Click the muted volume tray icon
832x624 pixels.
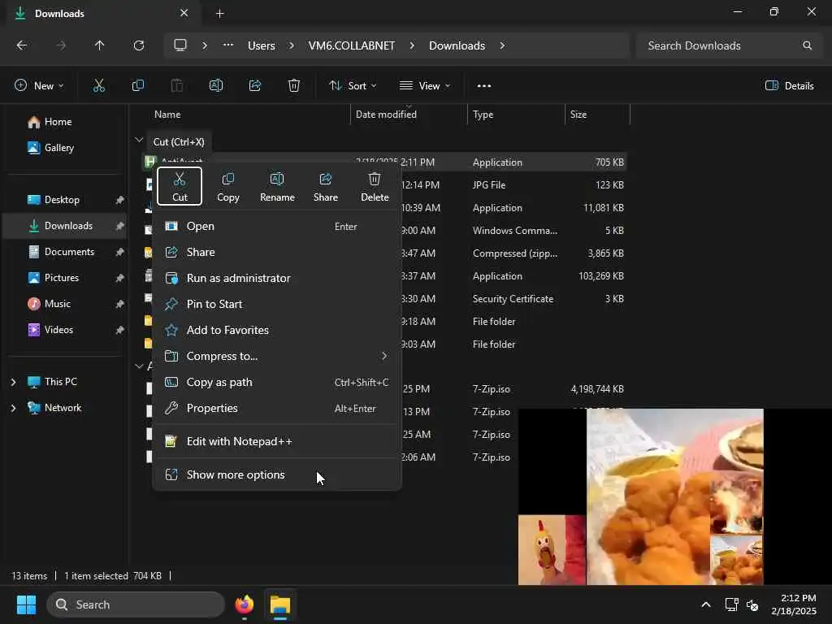click(x=752, y=604)
